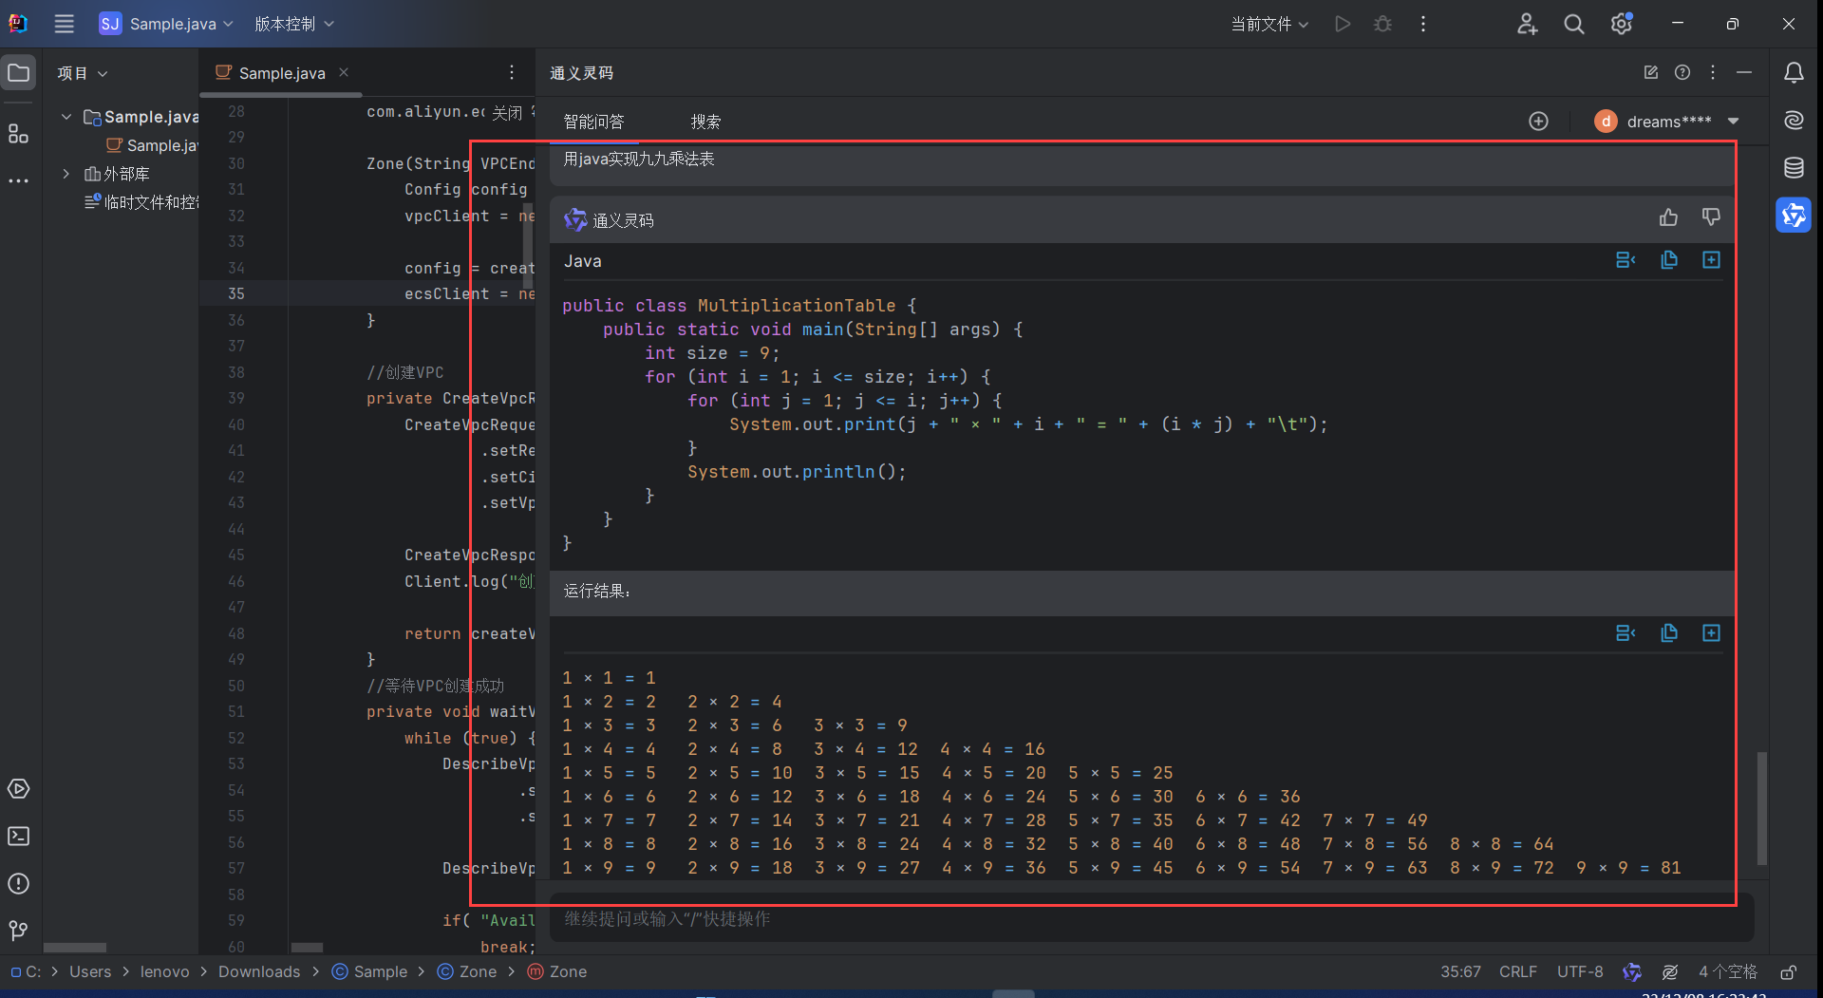Click editor line number 35

click(236, 293)
